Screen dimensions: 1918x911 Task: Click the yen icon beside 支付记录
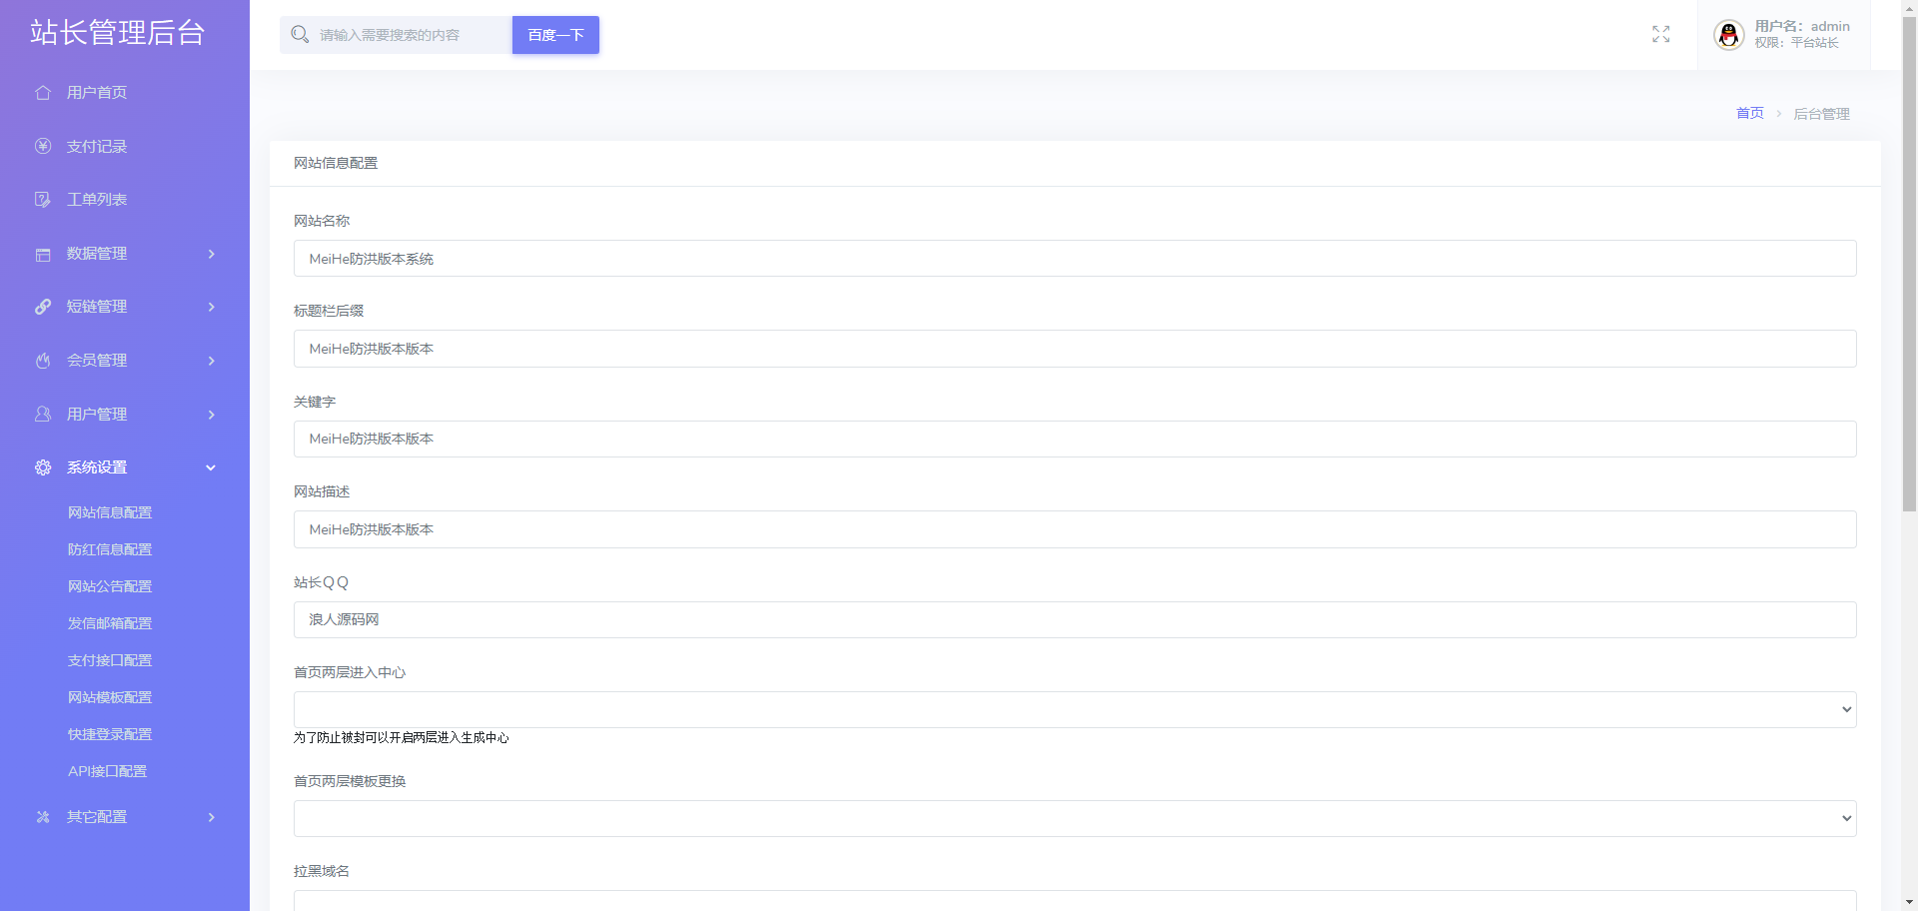tap(43, 146)
